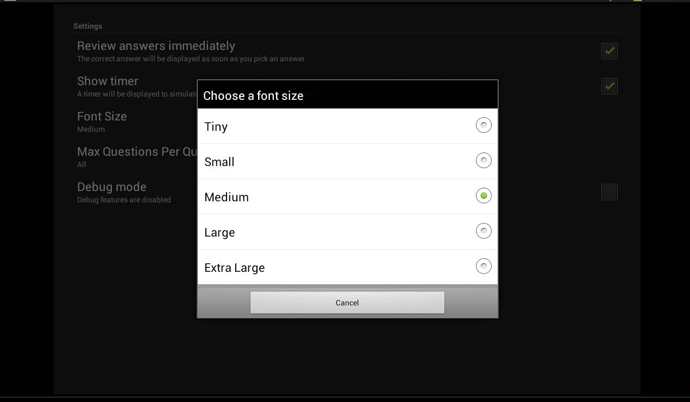
Task: Click the 'Small' option label text
Action: pyautogui.click(x=219, y=162)
